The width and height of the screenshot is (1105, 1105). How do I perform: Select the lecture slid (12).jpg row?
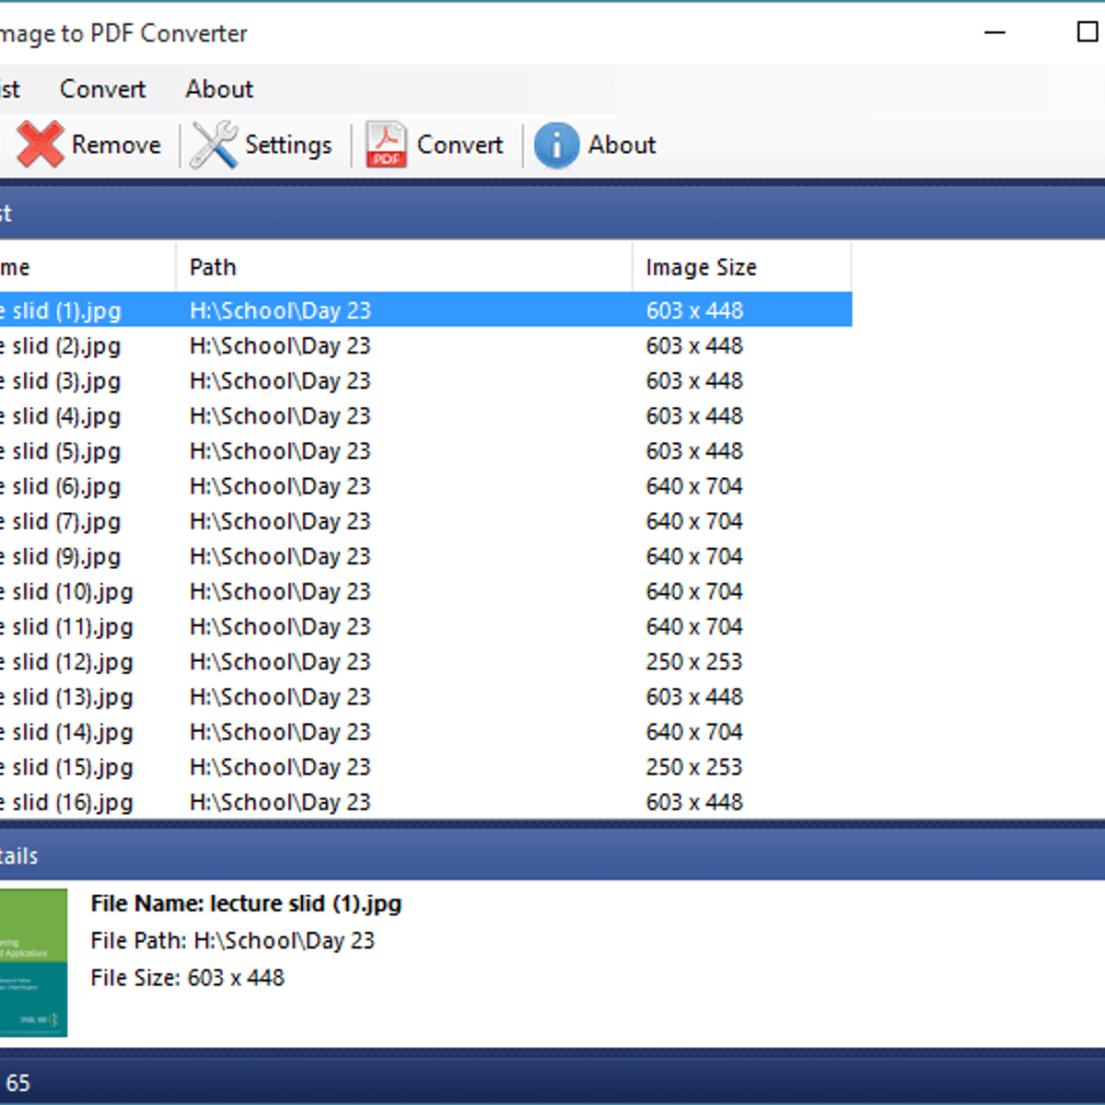tap(276, 661)
